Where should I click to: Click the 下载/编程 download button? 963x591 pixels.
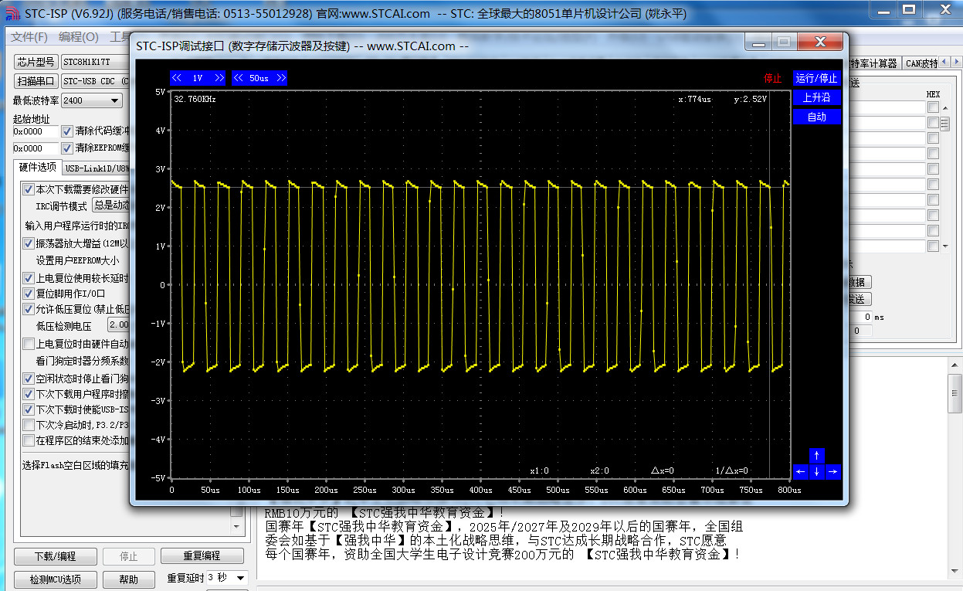point(55,556)
